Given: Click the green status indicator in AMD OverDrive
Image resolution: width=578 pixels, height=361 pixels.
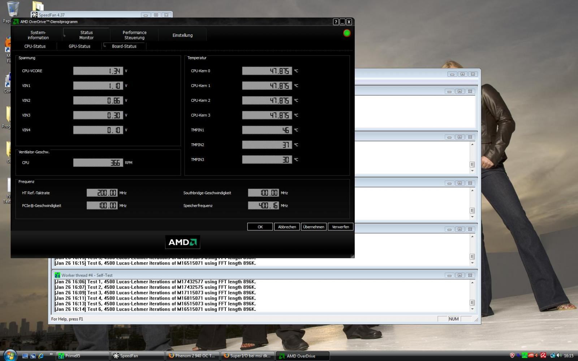Looking at the screenshot, I should [347, 33].
